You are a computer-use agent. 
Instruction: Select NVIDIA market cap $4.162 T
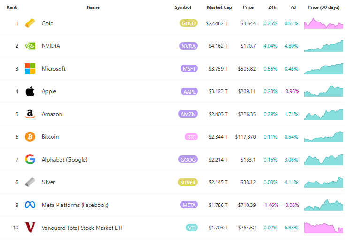[218, 46]
